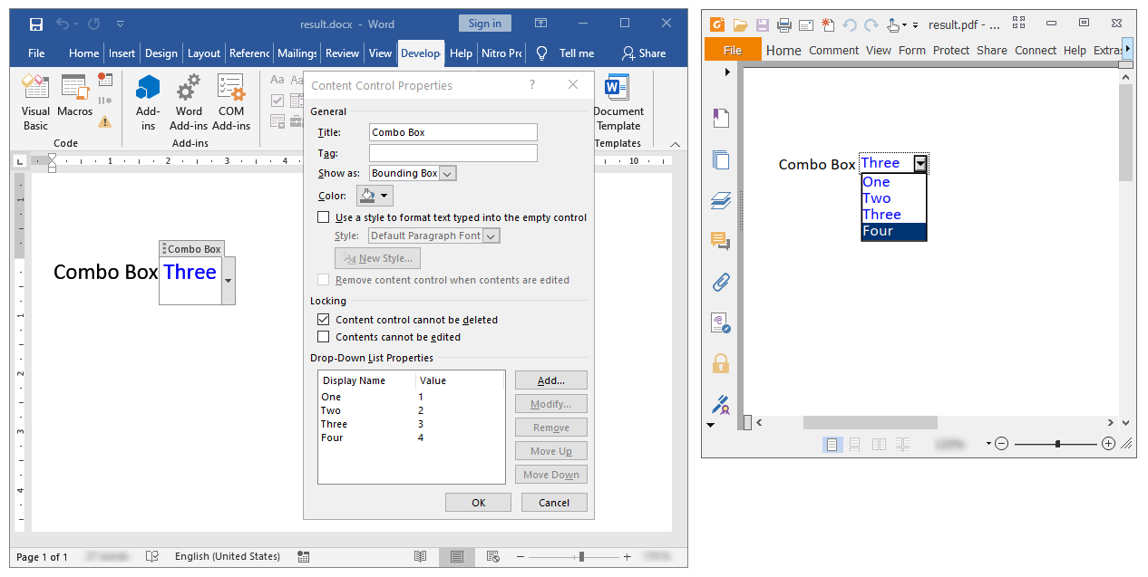Select 'One' in PDF combo box list
Screen dimensions: 1148x577
[x=876, y=182]
